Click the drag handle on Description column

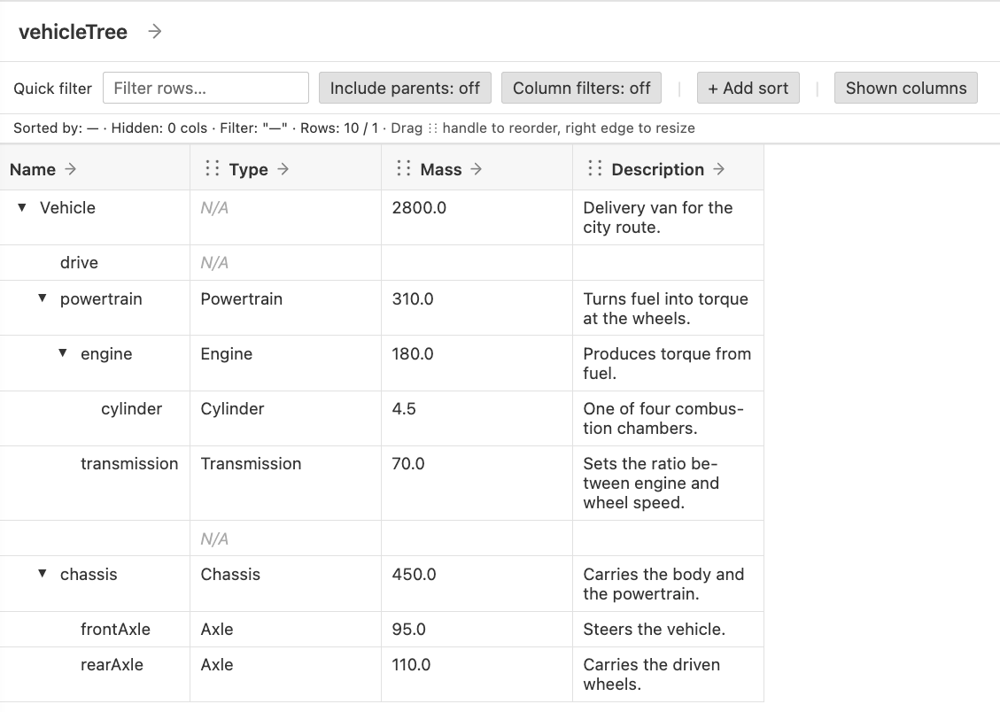594,168
